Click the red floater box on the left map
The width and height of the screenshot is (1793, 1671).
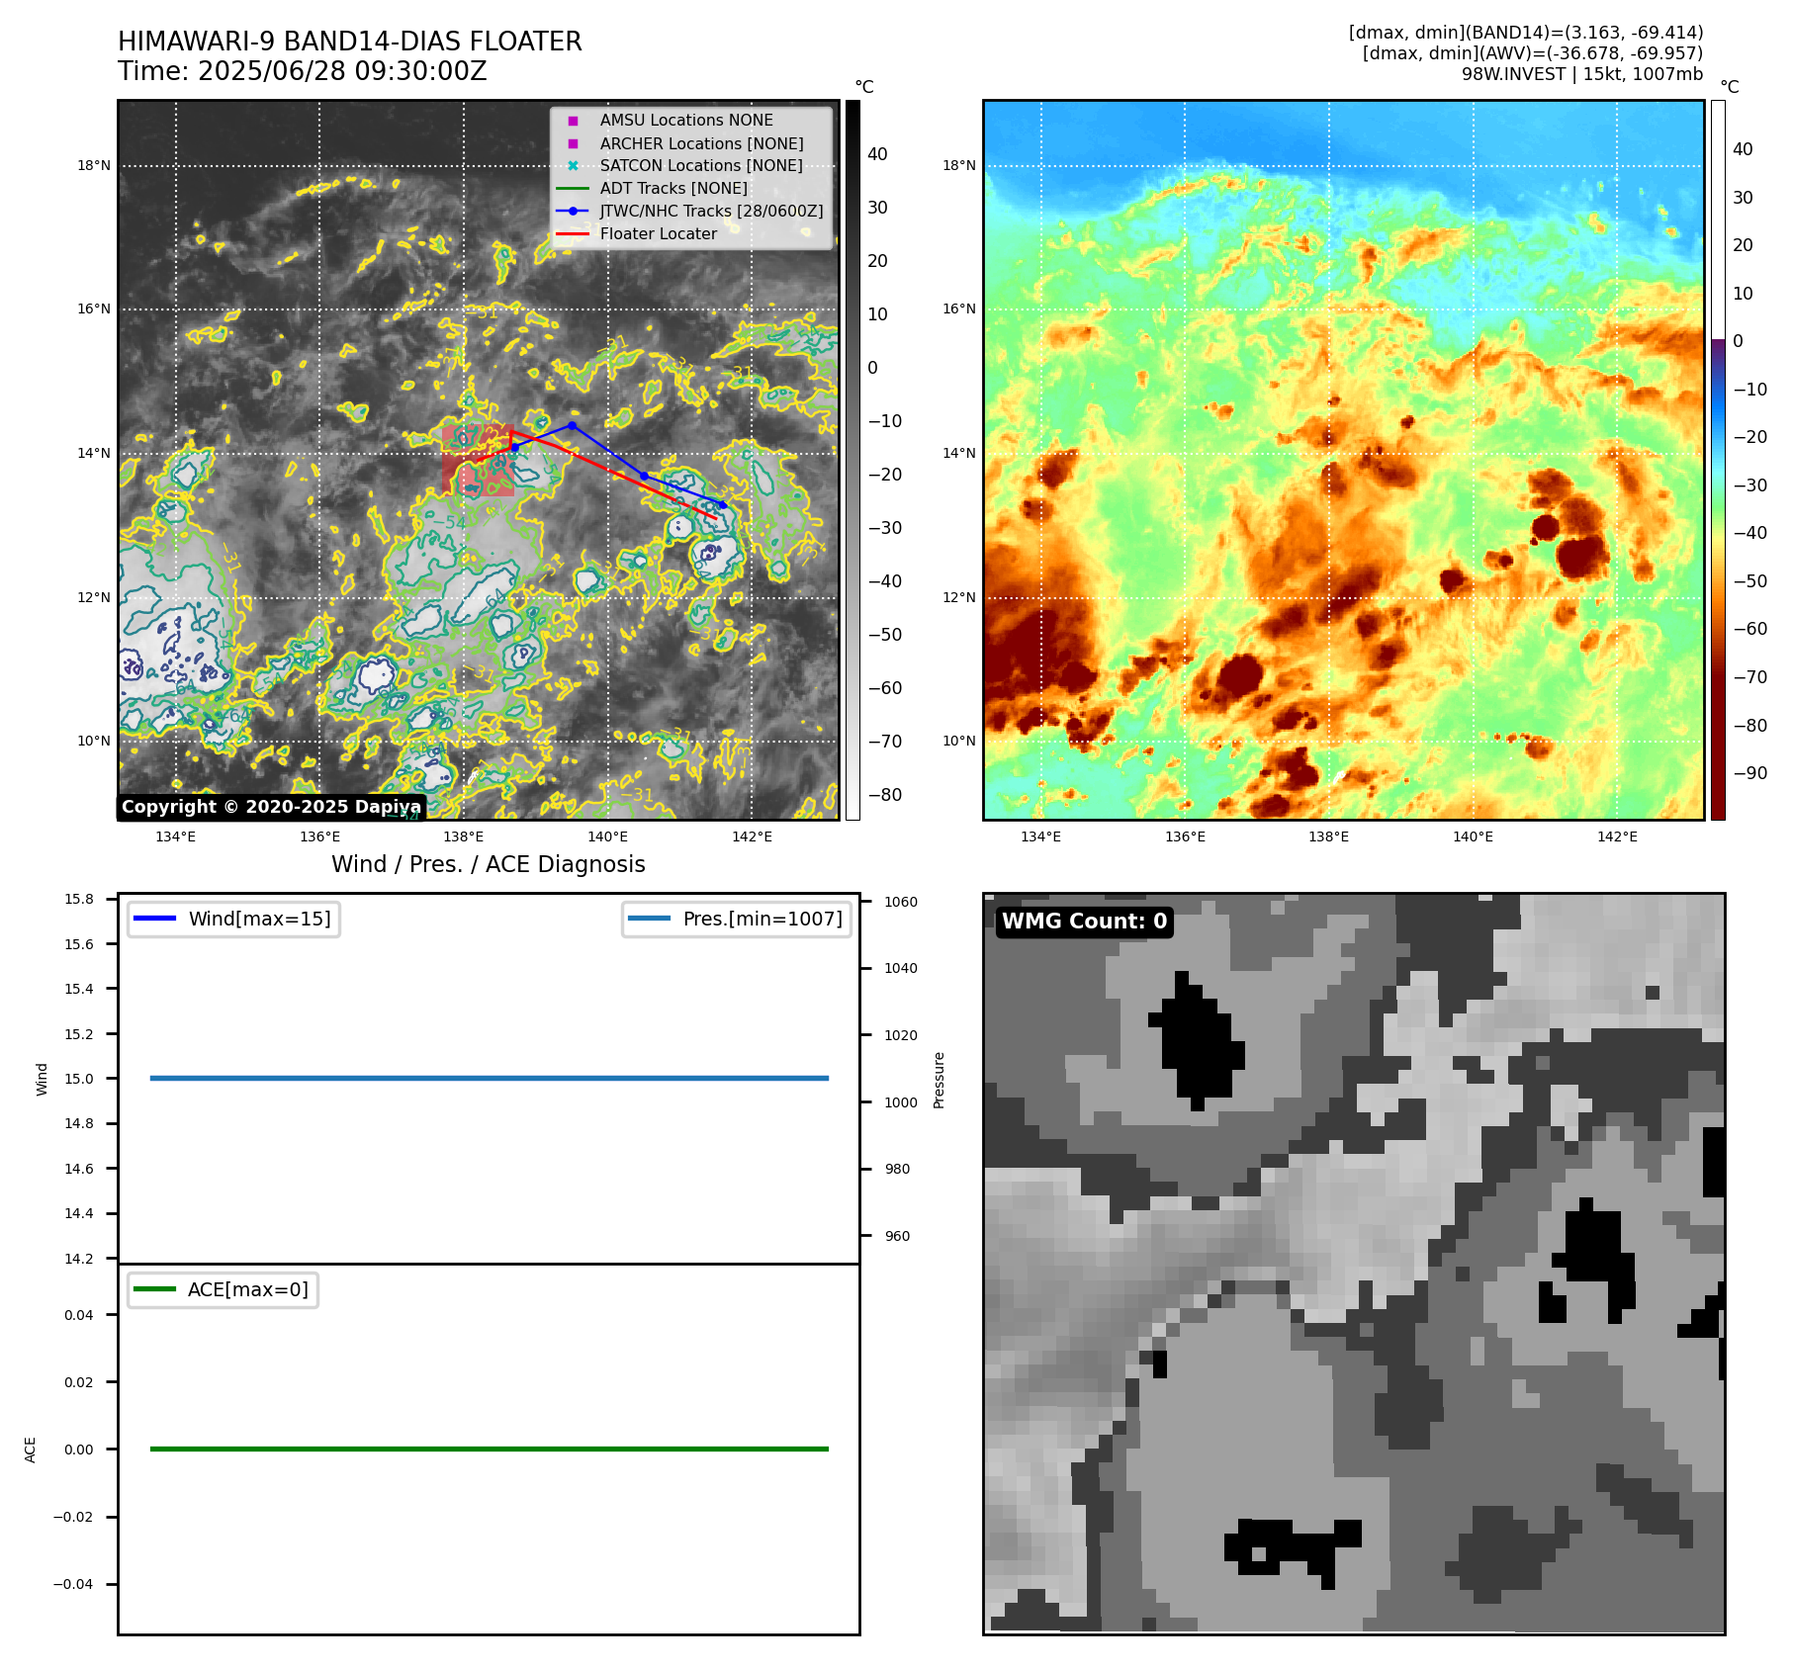[479, 460]
